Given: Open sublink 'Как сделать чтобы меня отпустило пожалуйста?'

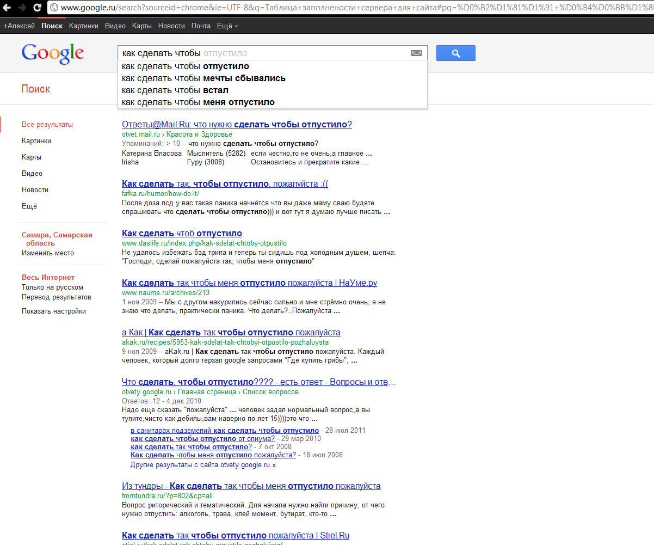Looking at the screenshot, I should [x=213, y=455].
